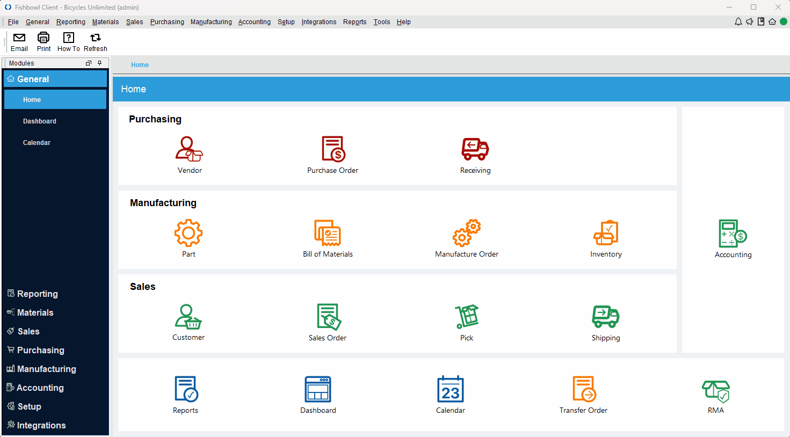Pin the Modules panel

coord(100,63)
